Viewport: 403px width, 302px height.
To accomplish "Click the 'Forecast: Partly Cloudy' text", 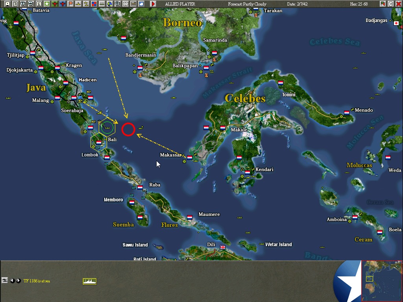I will 247,4.
